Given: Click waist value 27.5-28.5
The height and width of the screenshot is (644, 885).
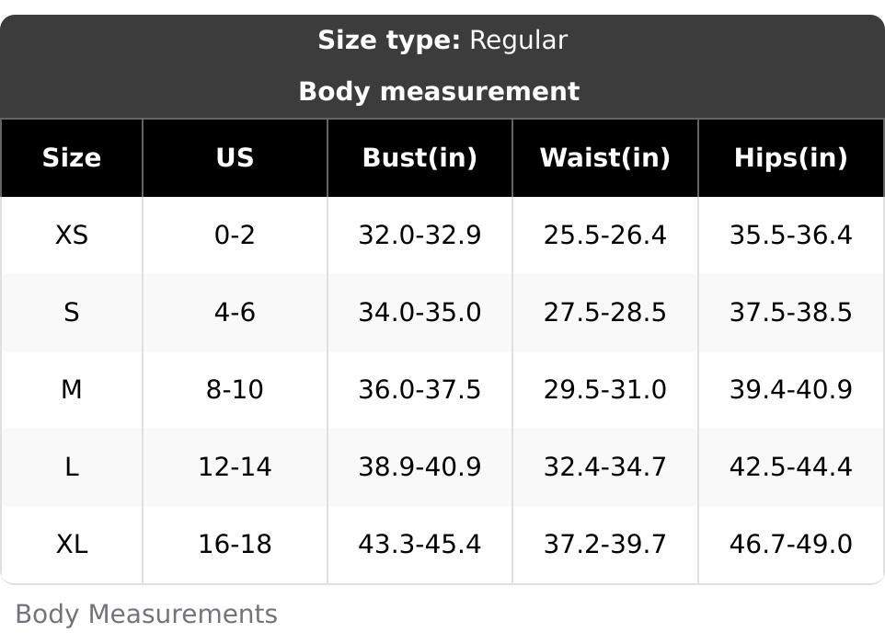Looking at the screenshot, I should (x=605, y=312).
